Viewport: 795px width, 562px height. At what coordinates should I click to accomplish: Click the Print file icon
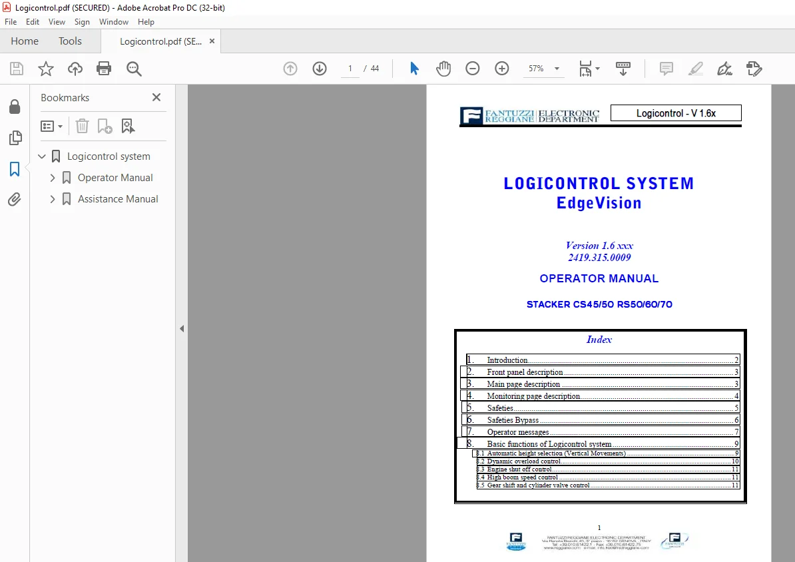coord(104,69)
